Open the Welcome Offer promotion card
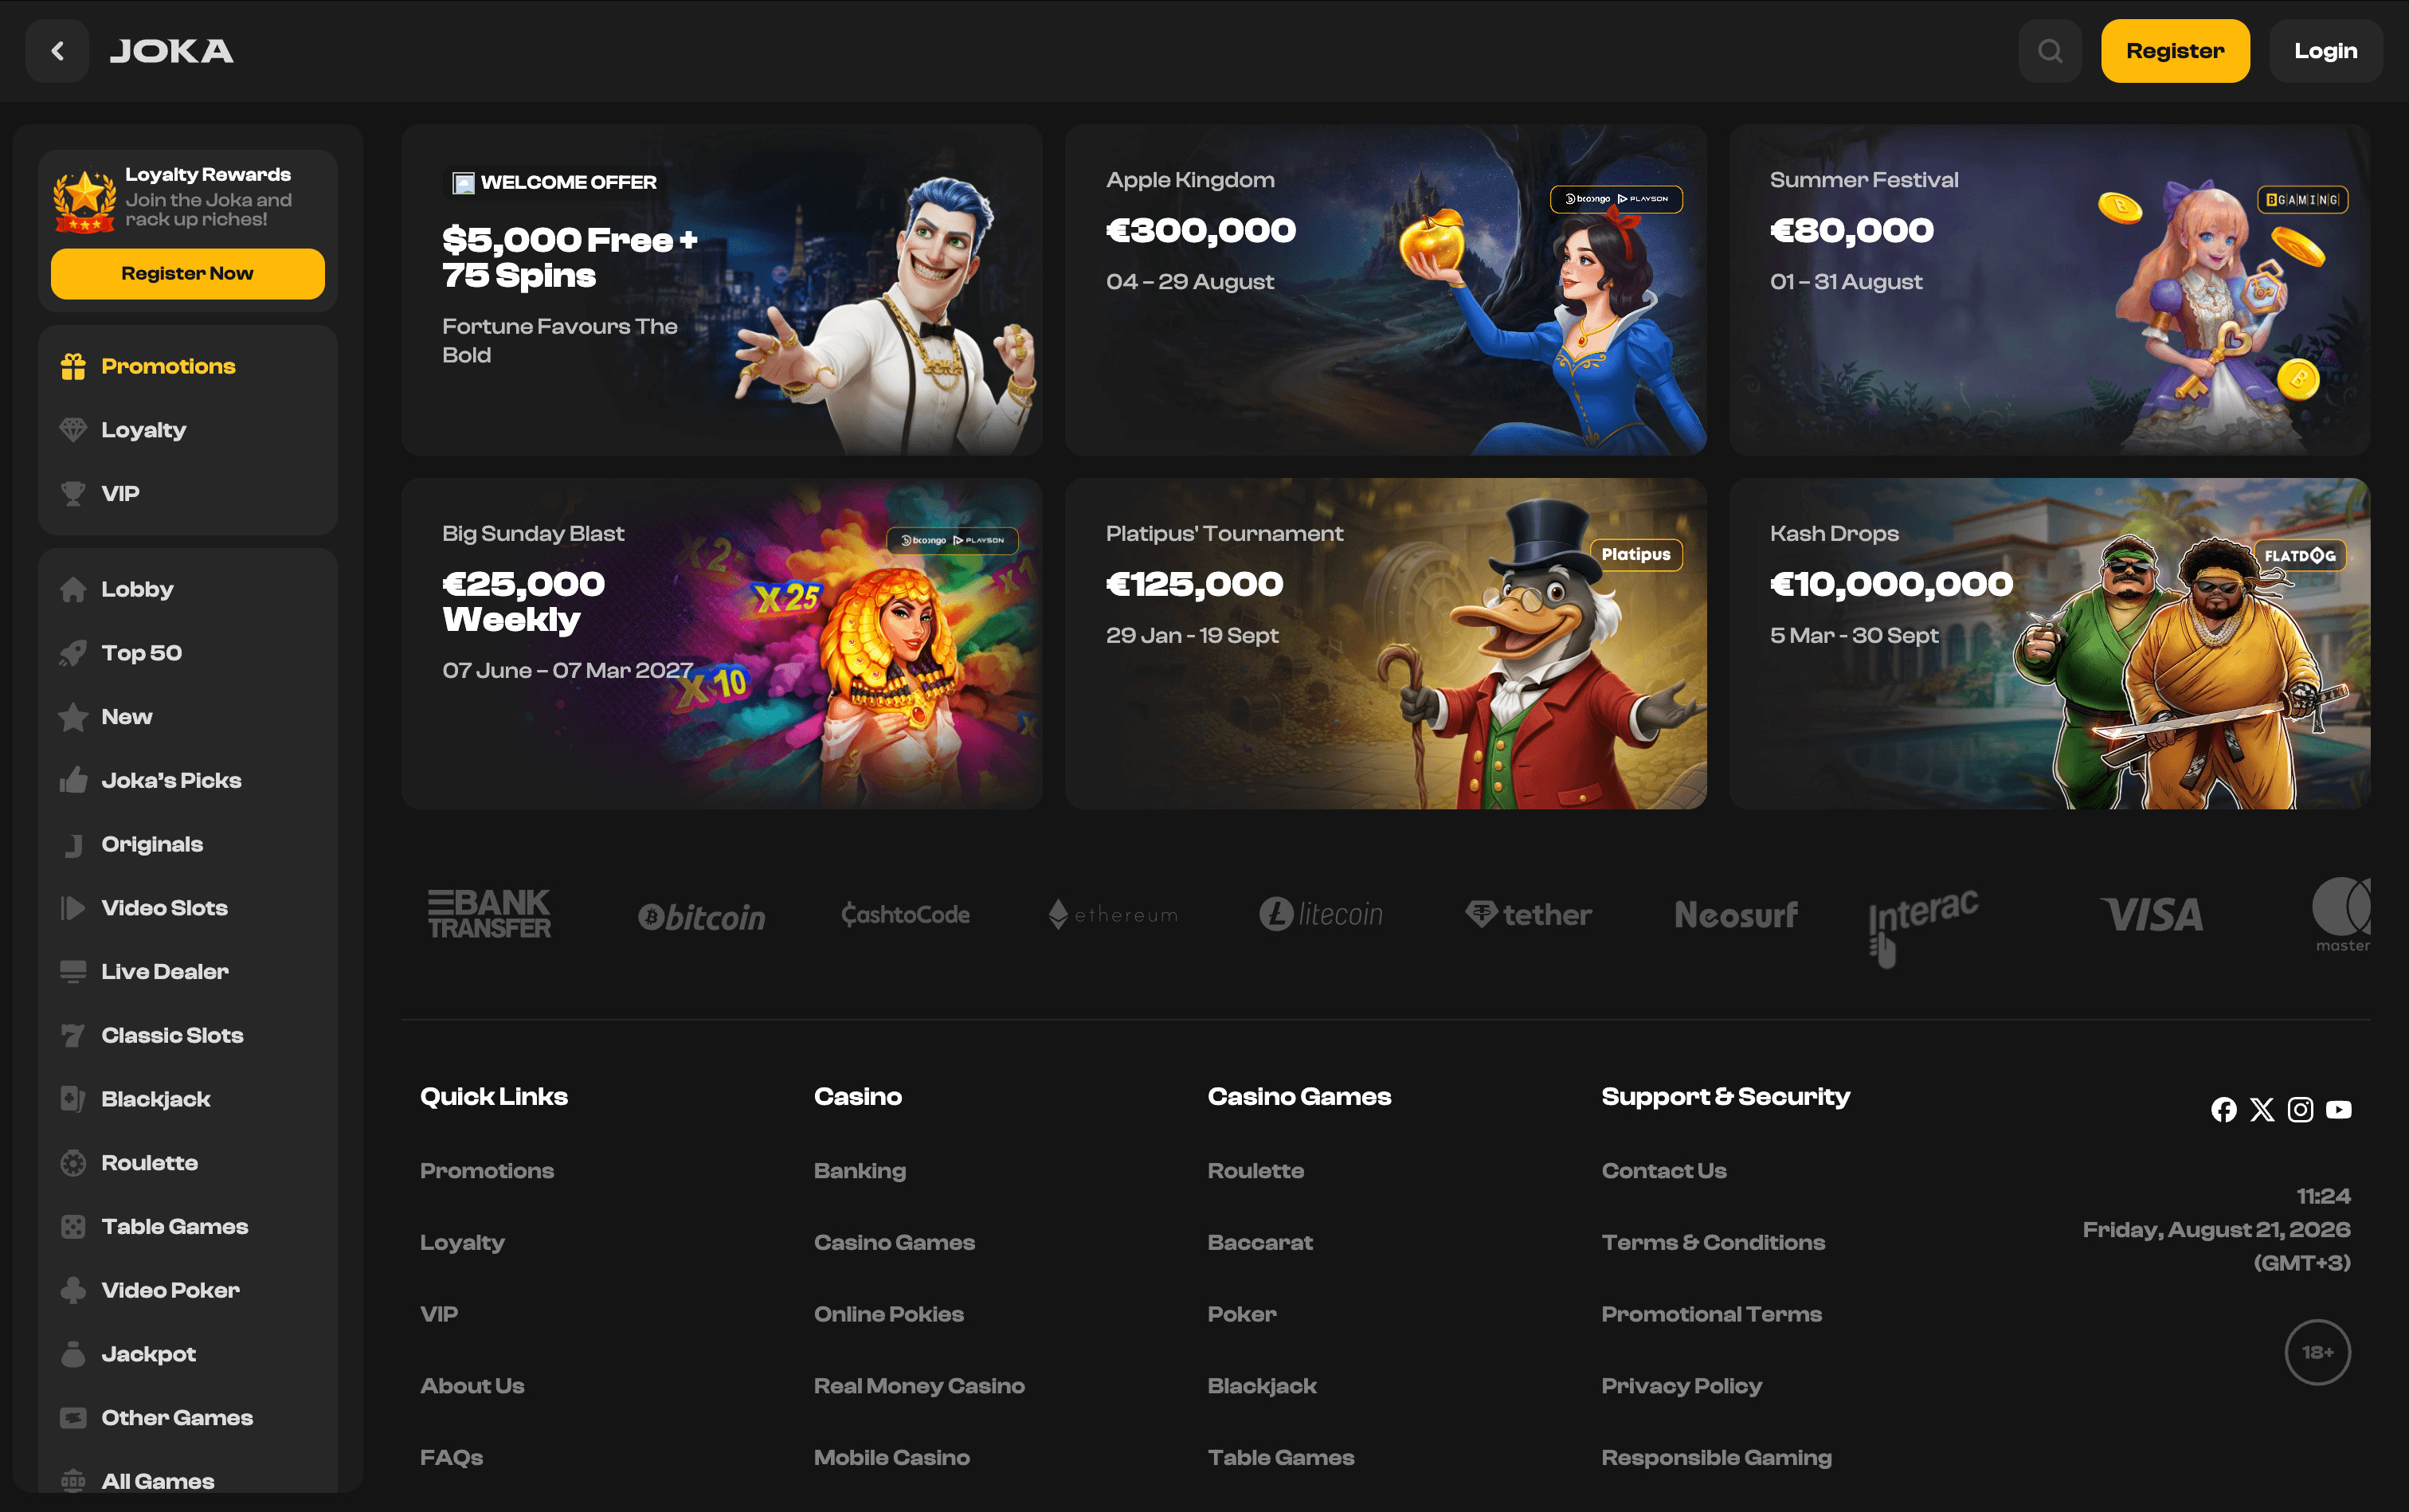Viewport: 2409px width, 1512px height. [722, 290]
